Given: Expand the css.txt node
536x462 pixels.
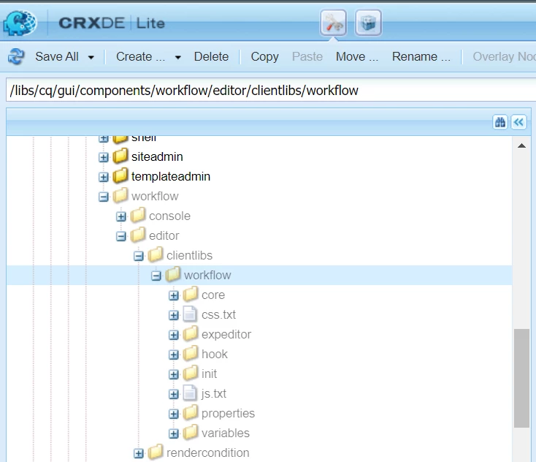Looking at the screenshot, I should click(174, 316).
